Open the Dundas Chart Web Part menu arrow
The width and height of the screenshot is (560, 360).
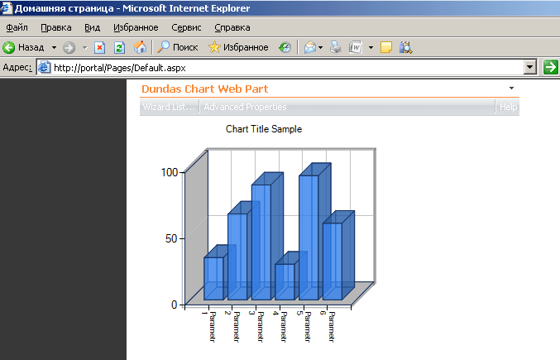tap(511, 88)
